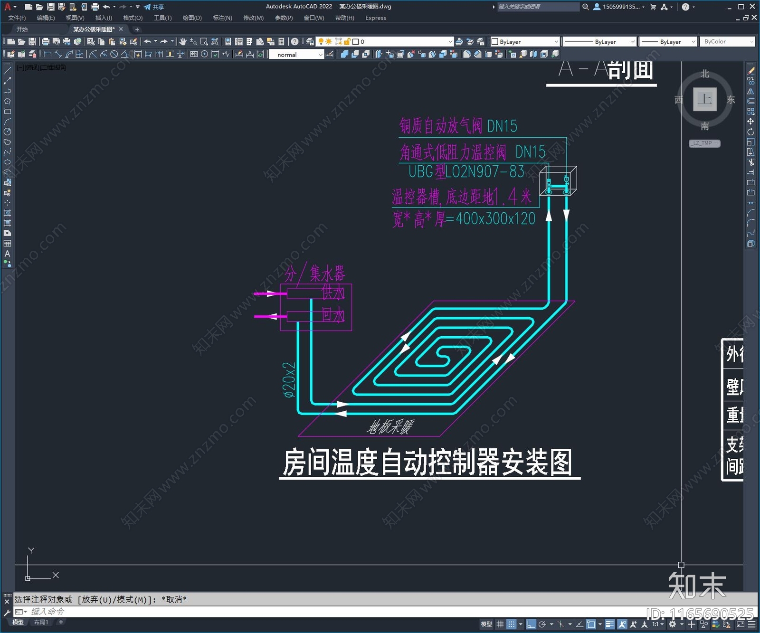Toggle the layer lock padlock icon
The image size is (760, 633).
pos(348,42)
